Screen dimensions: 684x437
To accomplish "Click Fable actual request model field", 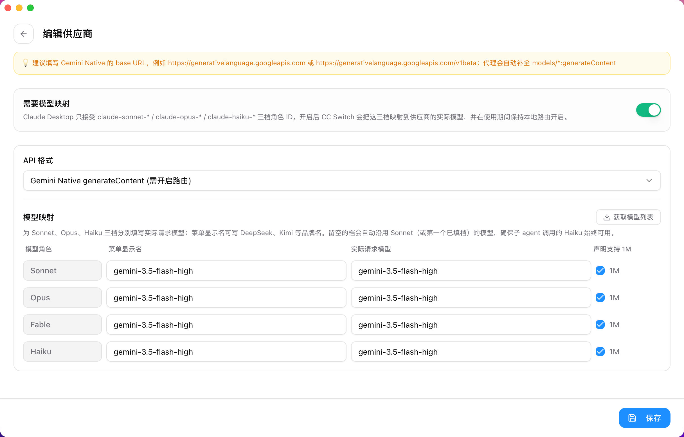I will tap(471, 325).
